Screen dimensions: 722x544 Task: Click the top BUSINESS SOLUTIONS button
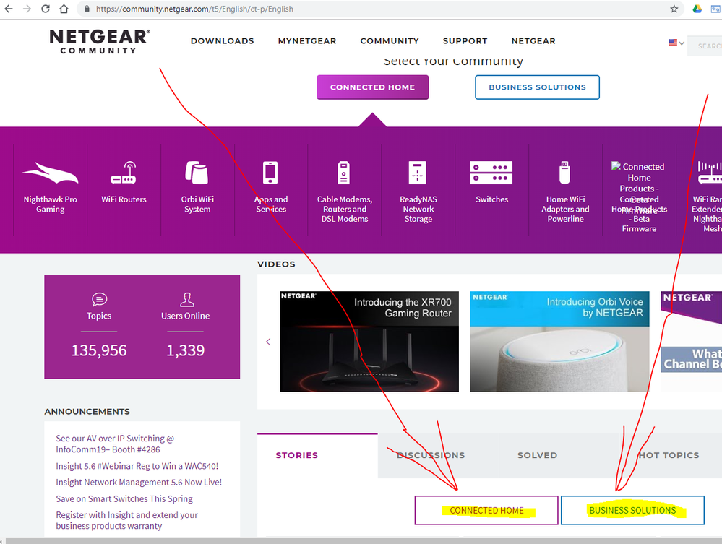[x=538, y=87]
